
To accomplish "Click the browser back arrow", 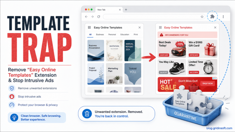I will [x=86, y=17].
